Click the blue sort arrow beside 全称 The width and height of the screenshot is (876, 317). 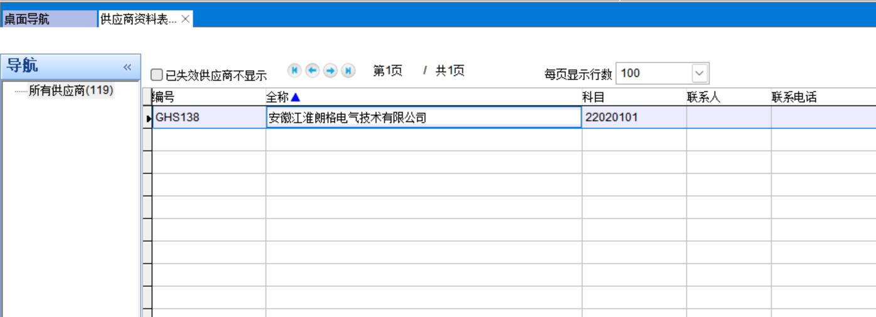(296, 97)
